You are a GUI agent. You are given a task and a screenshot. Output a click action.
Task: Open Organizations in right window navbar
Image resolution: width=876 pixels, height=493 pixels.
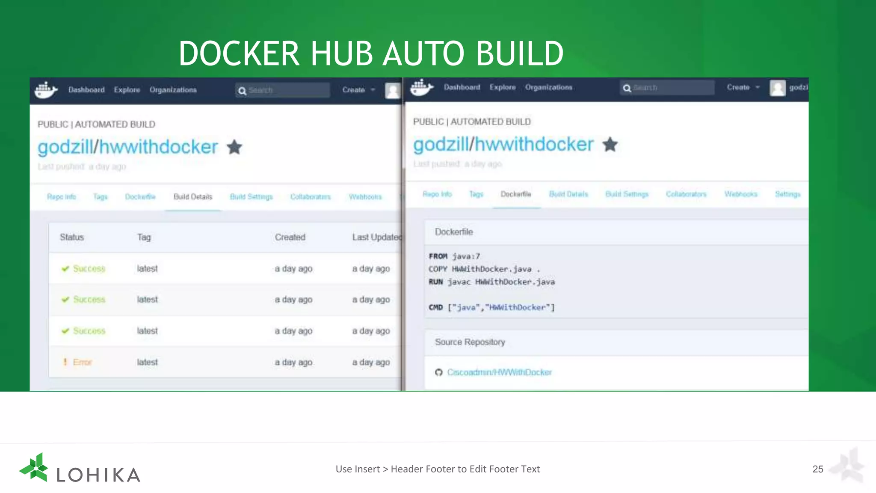[549, 87]
